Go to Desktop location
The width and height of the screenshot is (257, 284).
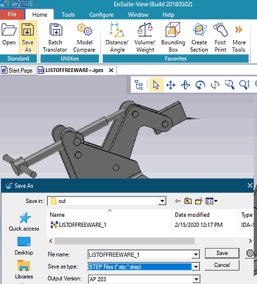click(24, 246)
